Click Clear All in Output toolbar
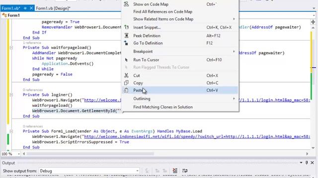 [175, 171]
